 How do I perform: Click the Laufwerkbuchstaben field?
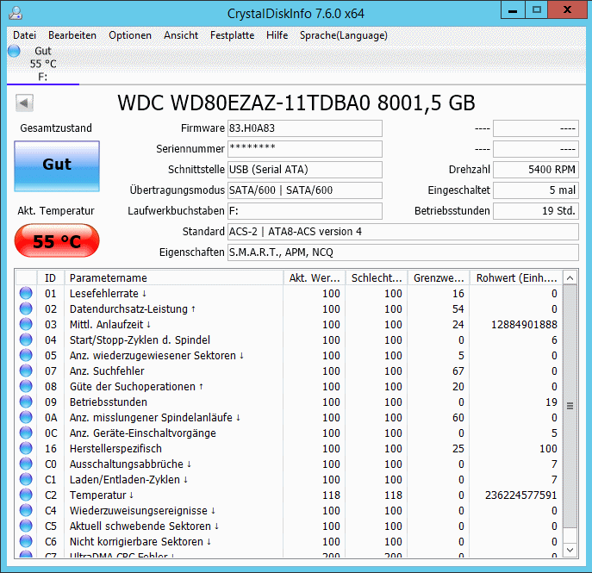pos(305,210)
